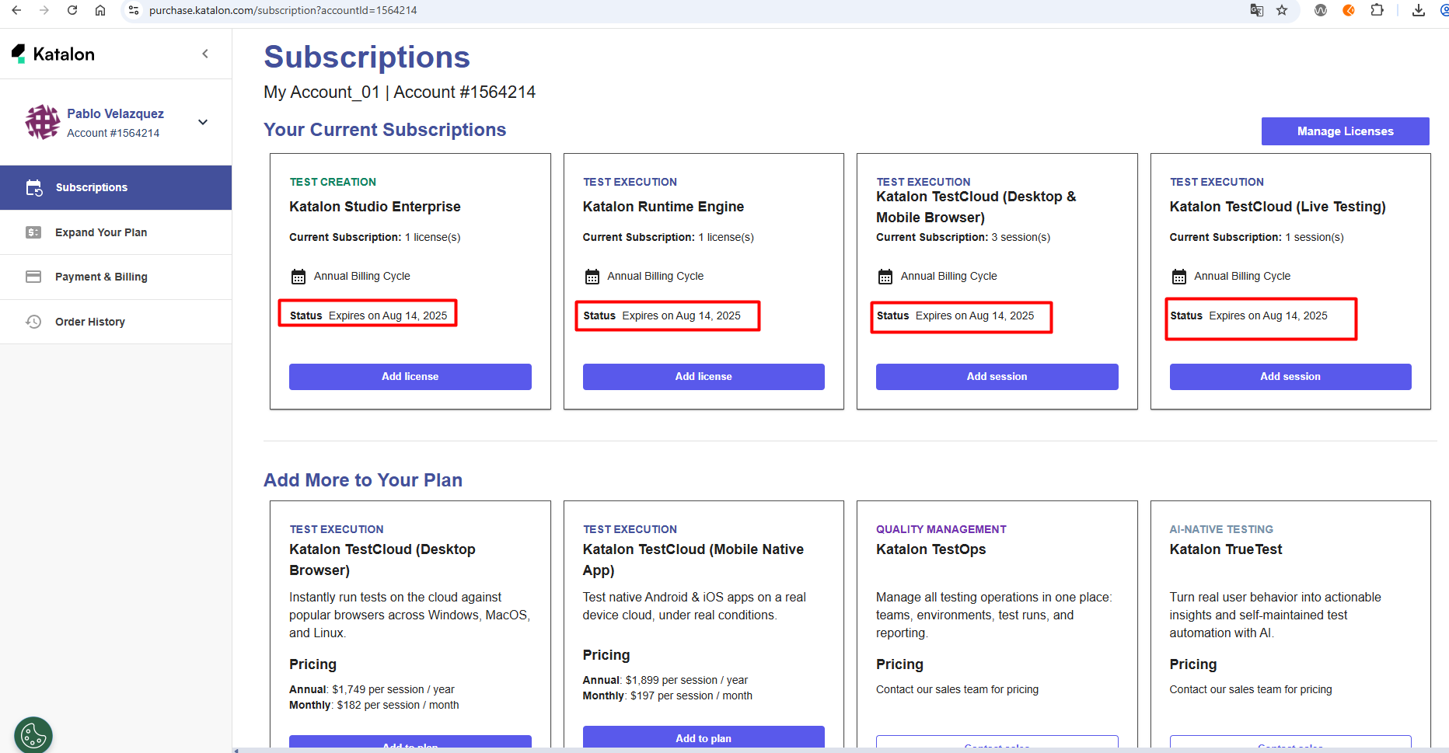This screenshot has width=1449, height=753.
Task: Go to the browser home icon
Action: click(100, 10)
